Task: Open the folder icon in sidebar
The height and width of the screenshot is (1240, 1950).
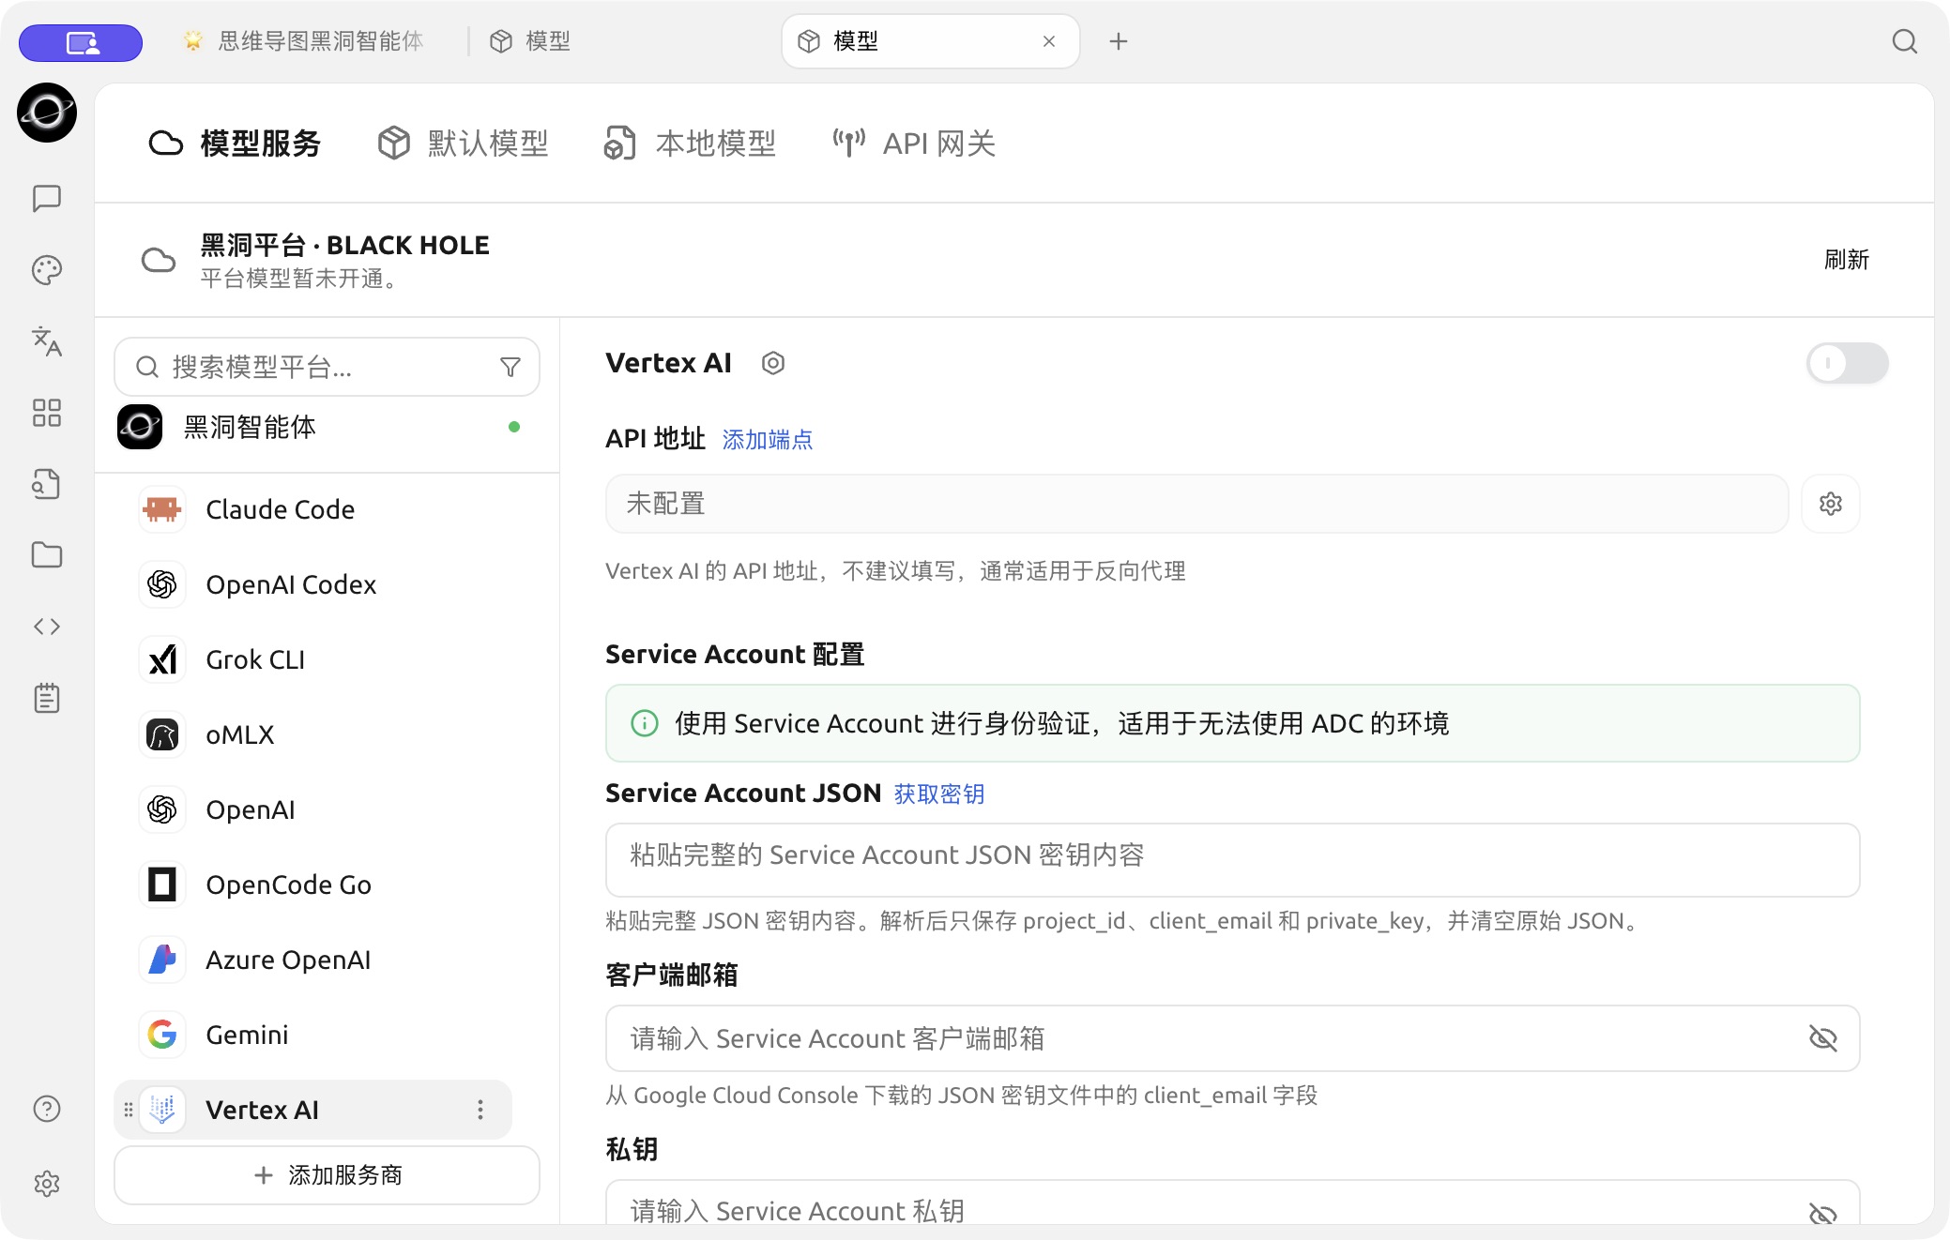Action: click(x=47, y=555)
